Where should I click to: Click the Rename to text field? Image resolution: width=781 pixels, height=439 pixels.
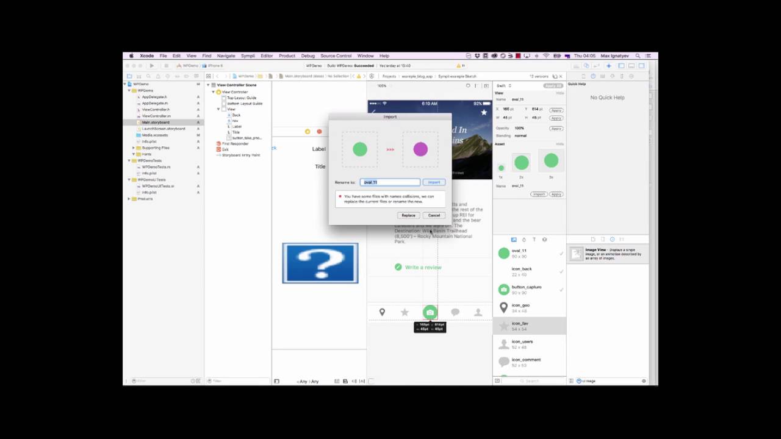(x=390, y=182)
